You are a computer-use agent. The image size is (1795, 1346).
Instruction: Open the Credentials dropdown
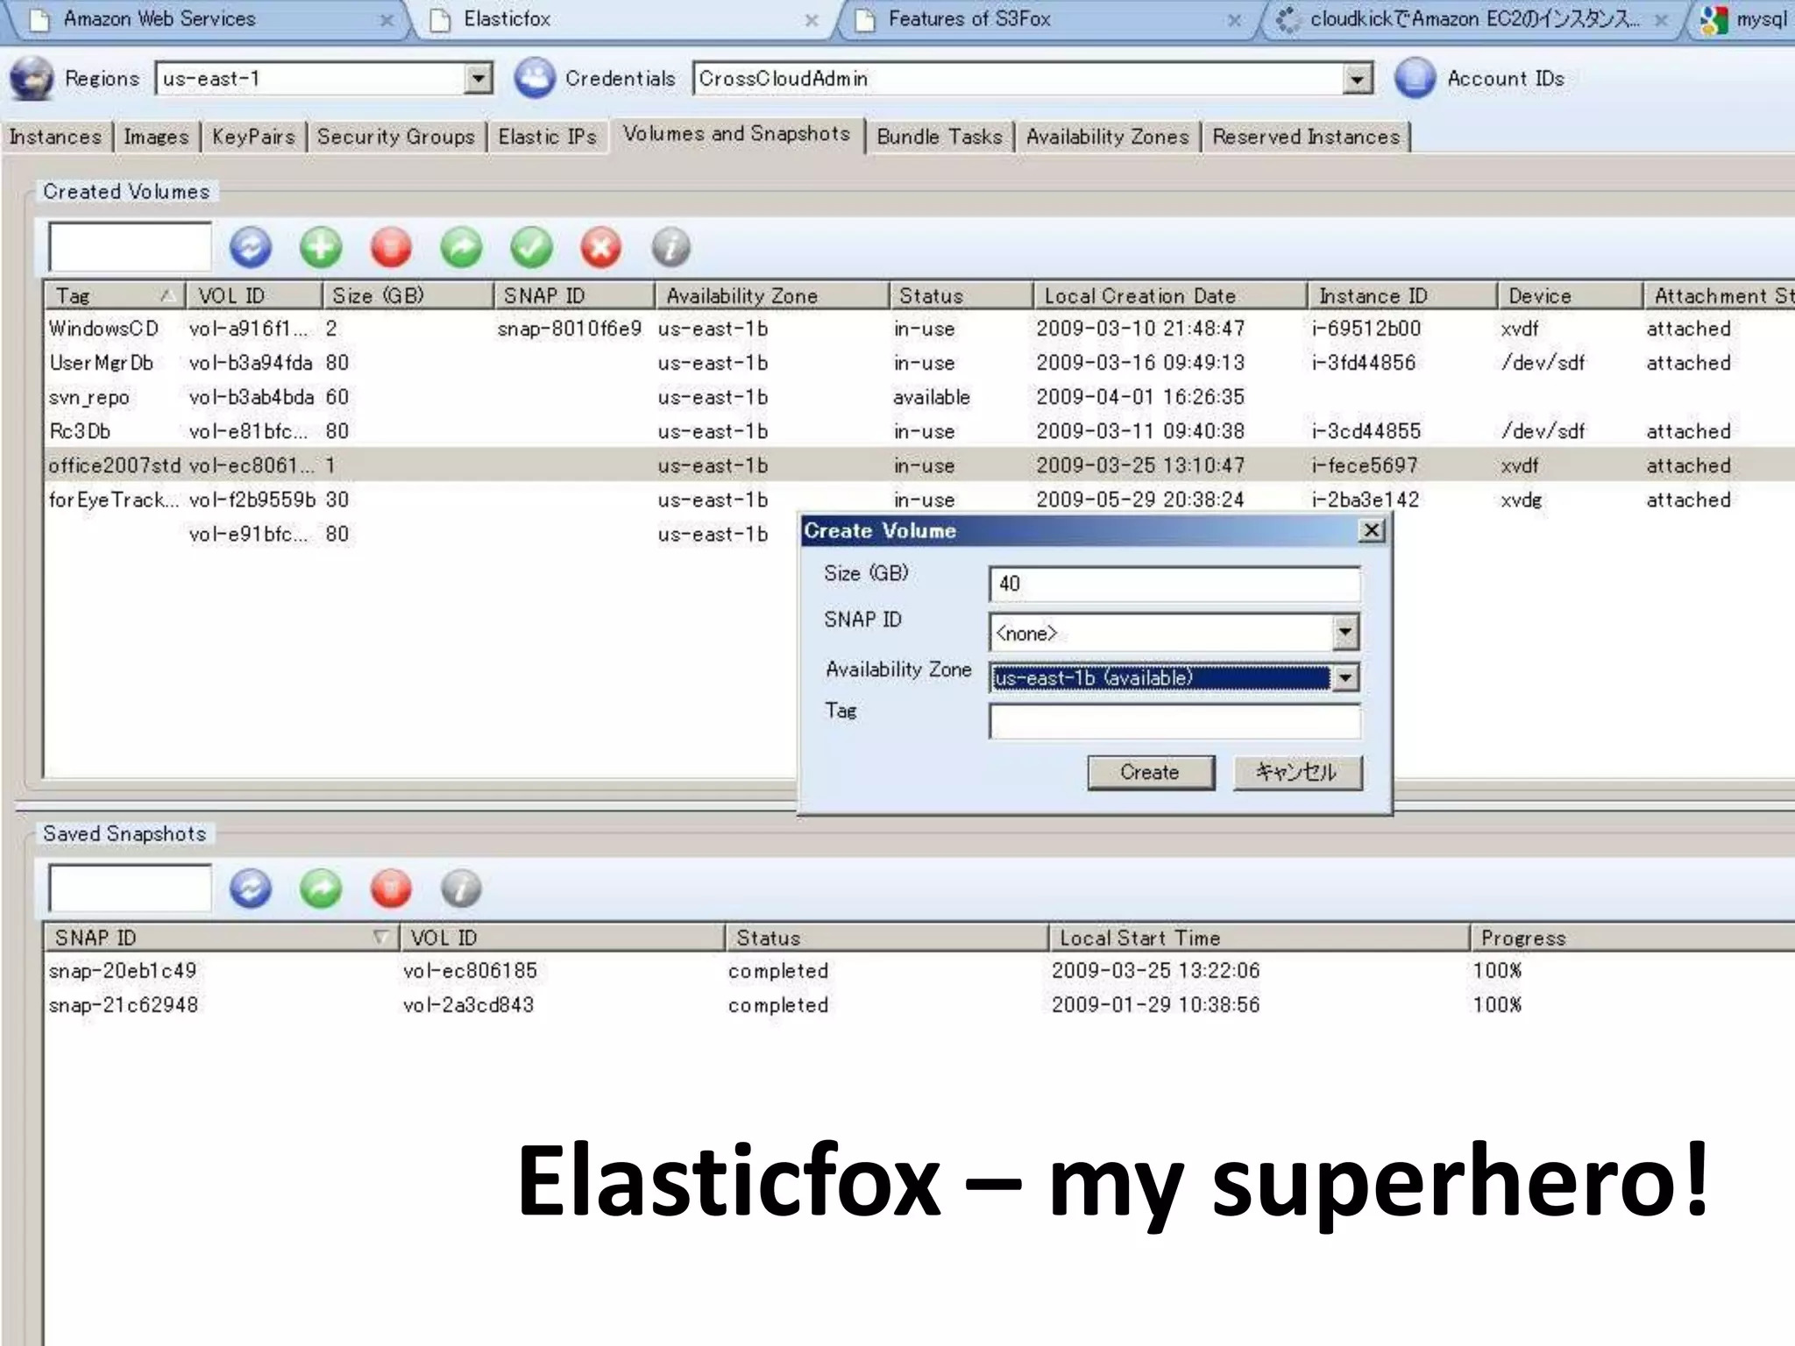[1357, 79]
